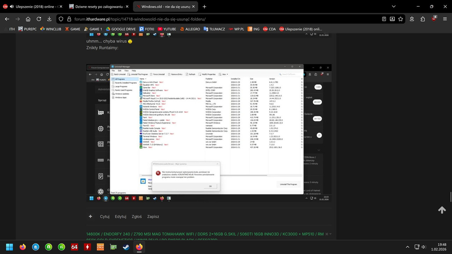Screen dimensions: 452x254
Task: Open the Aorus CPU-Z taskbar icon
Action: coord(100,247)
